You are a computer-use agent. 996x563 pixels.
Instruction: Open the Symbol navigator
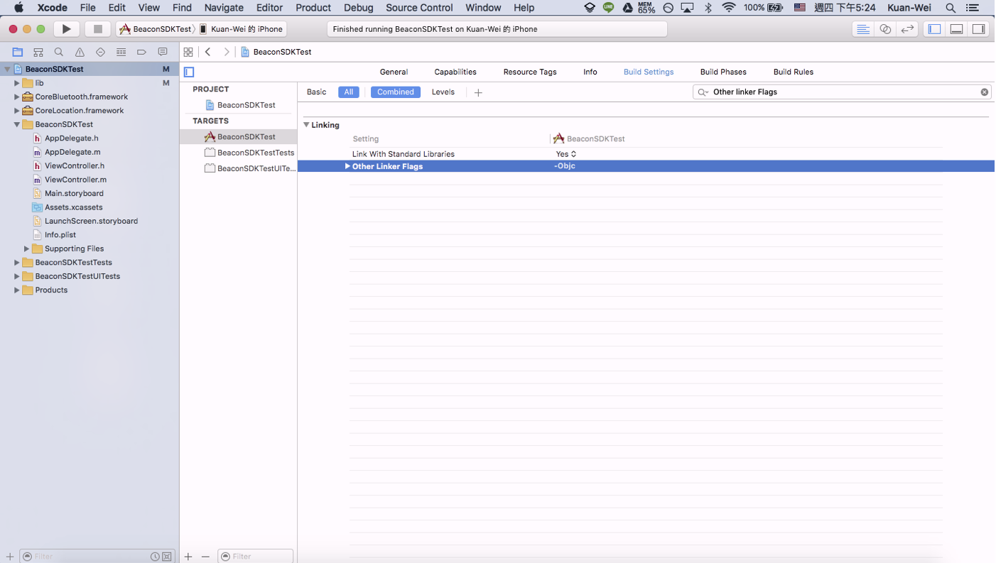[x=38, y=52]
